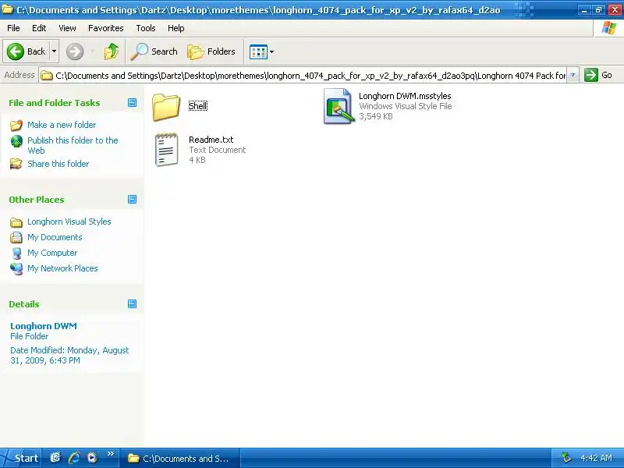The width and height of the screenshot is (624, 468).
Task: Click the C:\Documents and S... taskbar button
Action: coord(180,459)
